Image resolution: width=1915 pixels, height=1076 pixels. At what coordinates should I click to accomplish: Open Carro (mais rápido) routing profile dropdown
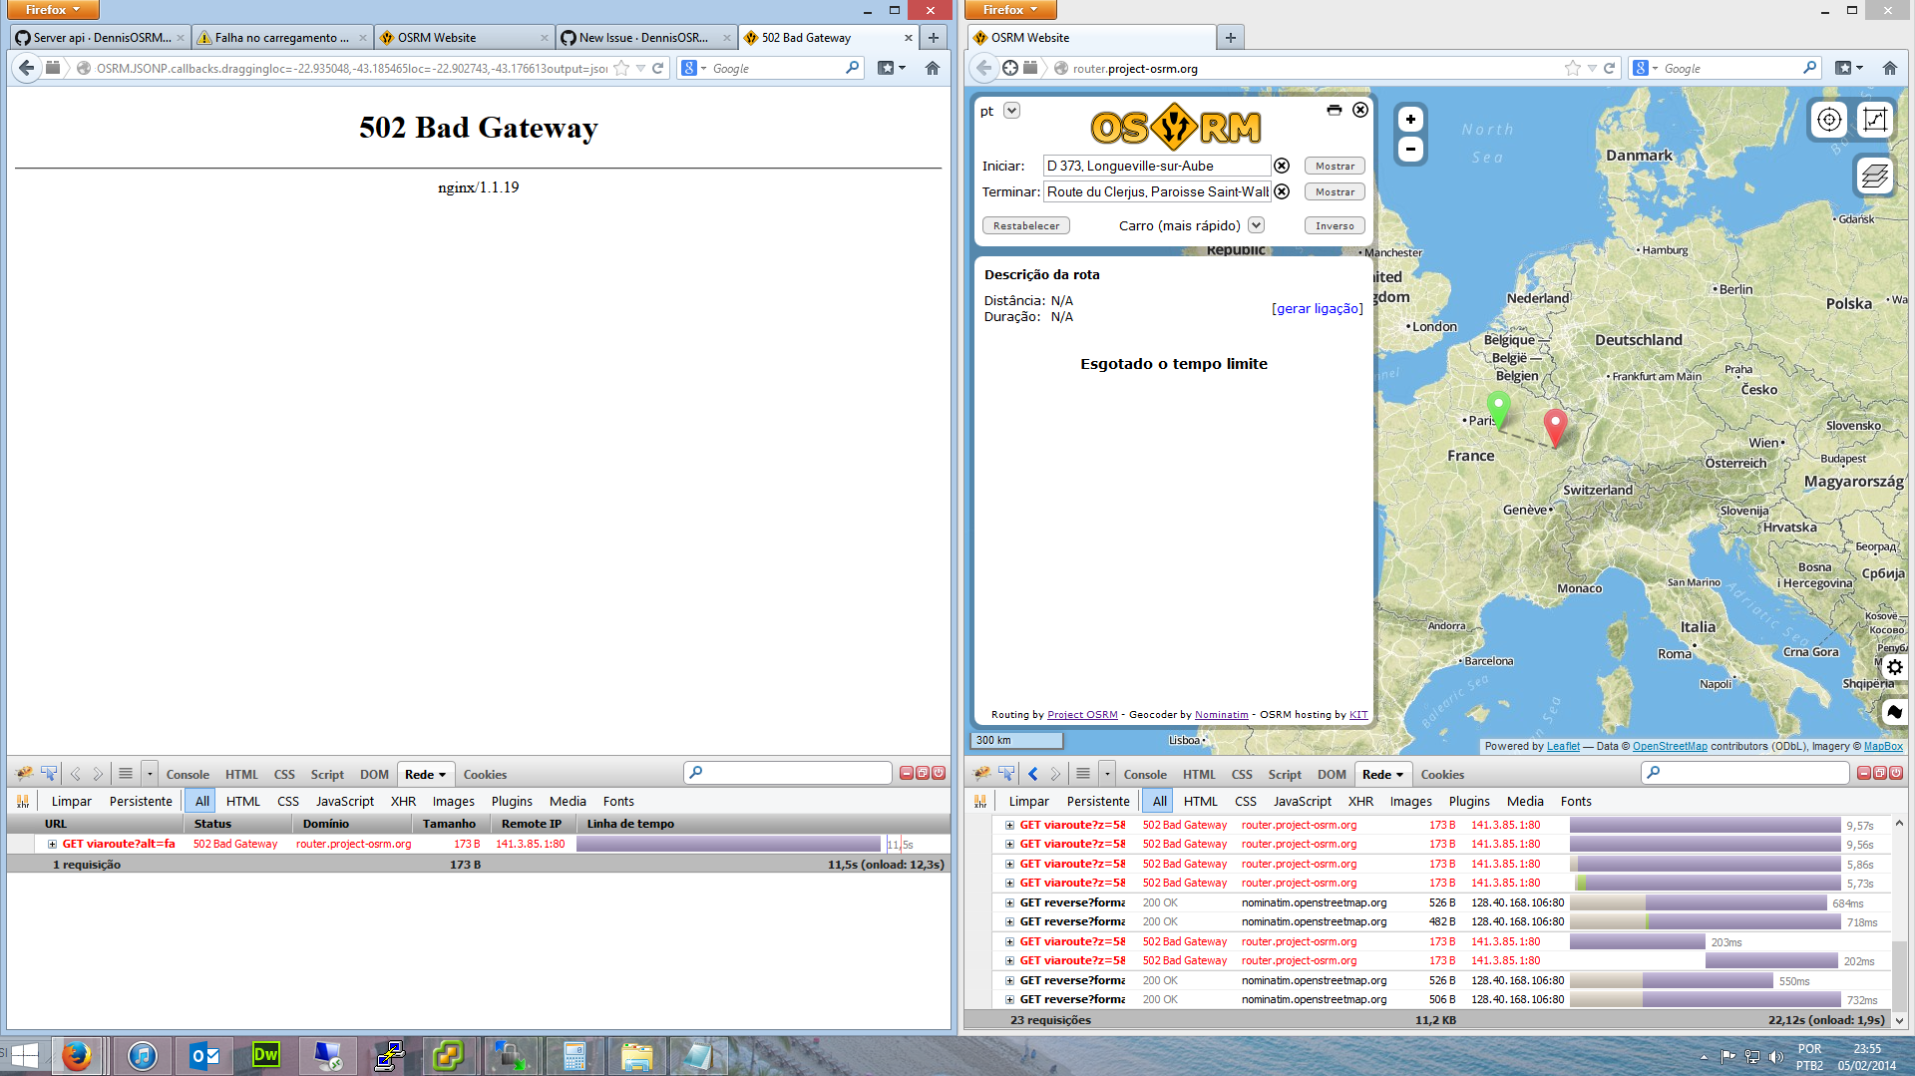click(1256, 225)
